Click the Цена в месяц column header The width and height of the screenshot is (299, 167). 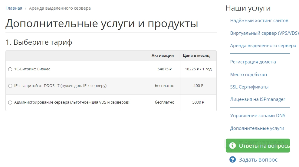(196, 56)
